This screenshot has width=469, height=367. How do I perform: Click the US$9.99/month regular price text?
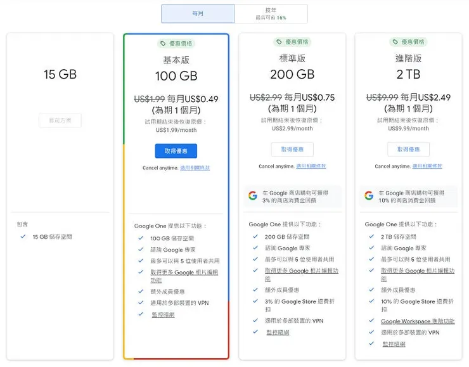coord(408,128)
